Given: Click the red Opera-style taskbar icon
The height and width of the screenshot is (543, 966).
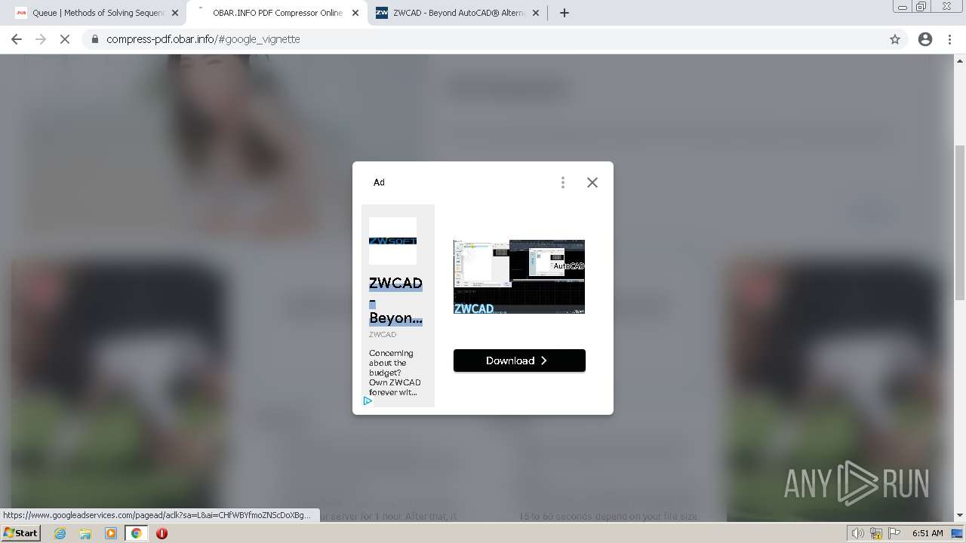Looking at the screenshot, I should pyautogui.click(x=162, y=533).
